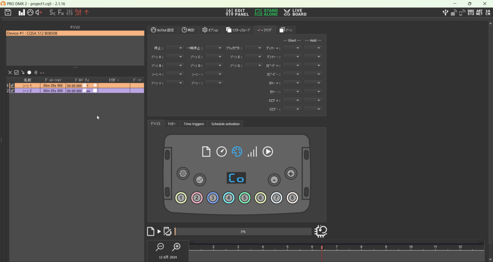The width and height of the screenshot is (493, 262).
Task: Click the select-all checkbox above scene list
Action: (x=16, y=72)
